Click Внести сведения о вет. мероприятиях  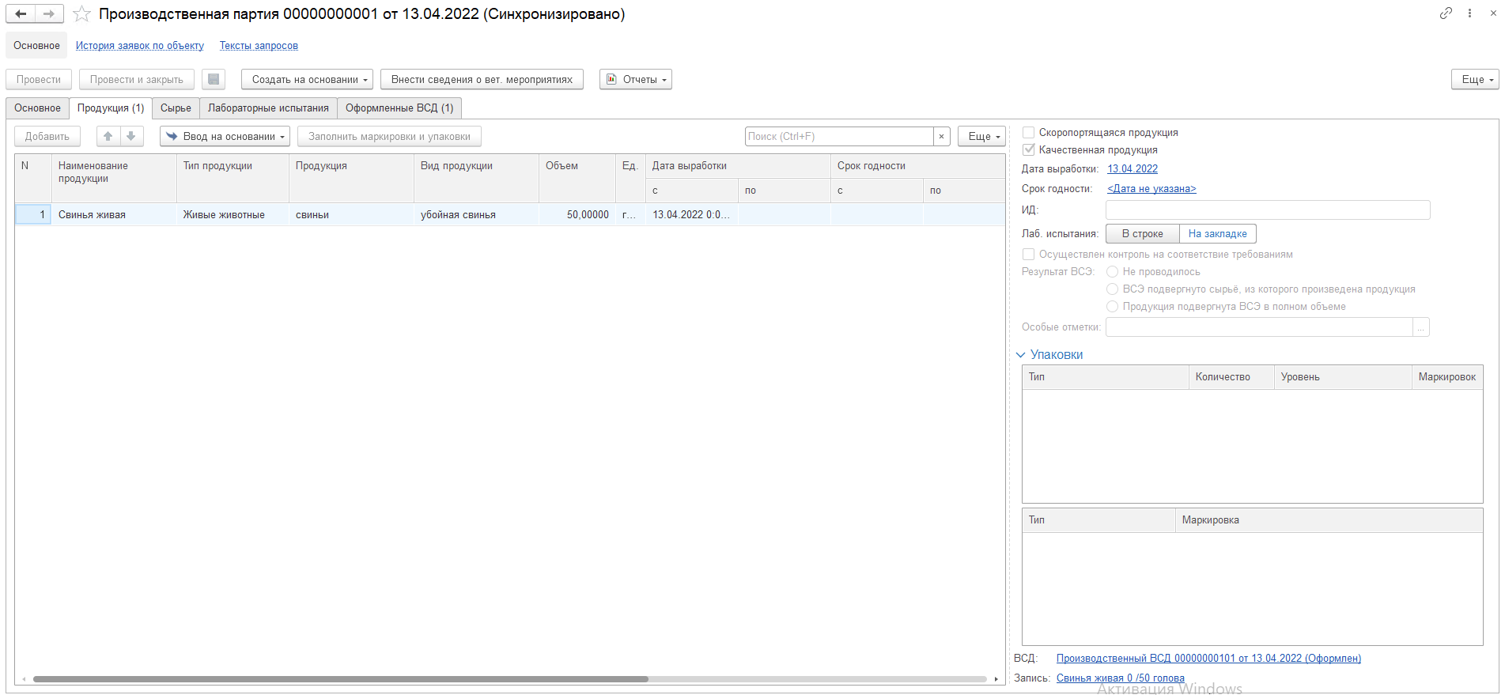[482, 79]
